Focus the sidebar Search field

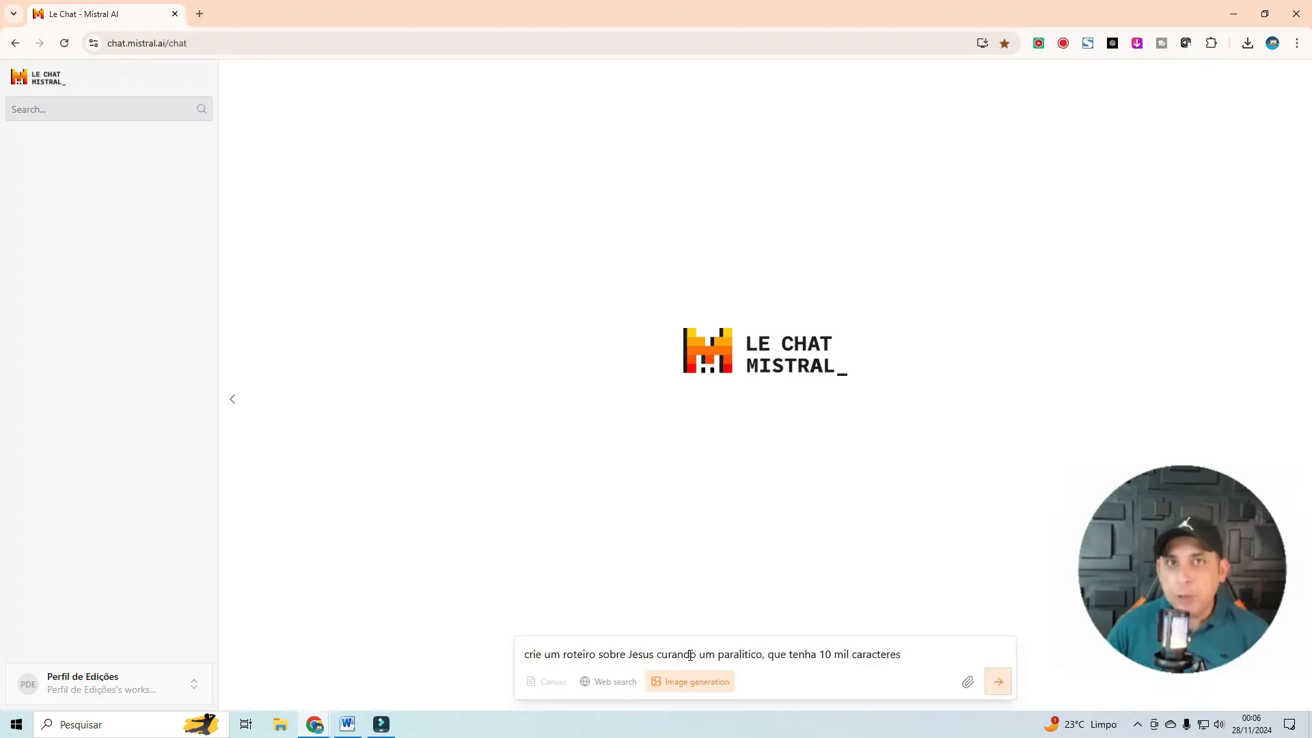109,109
